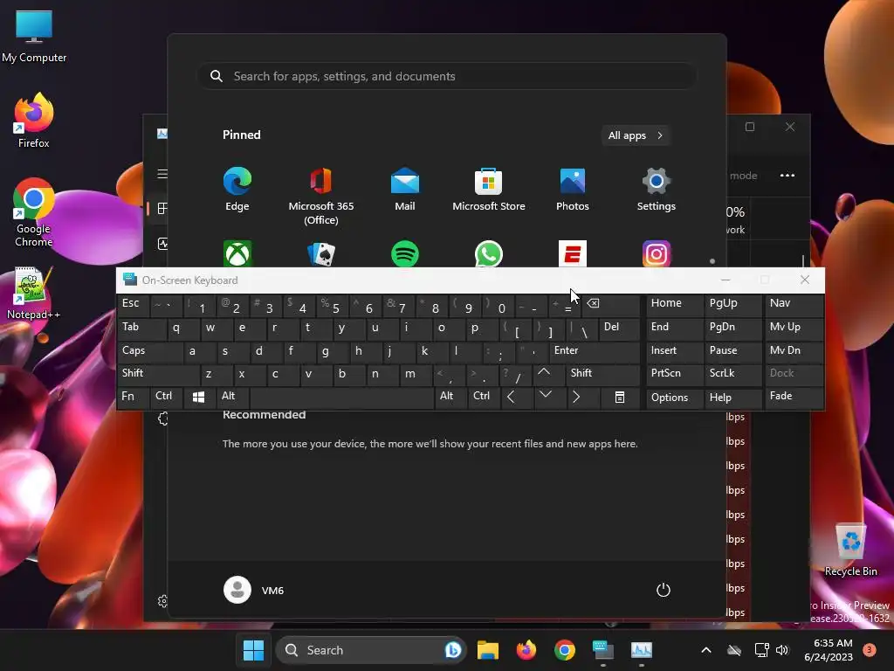Viewport: 894px width, 671px height.
Task: Open the VM6 user account menu
Action: pyautogui.click(x=254, y=590)
